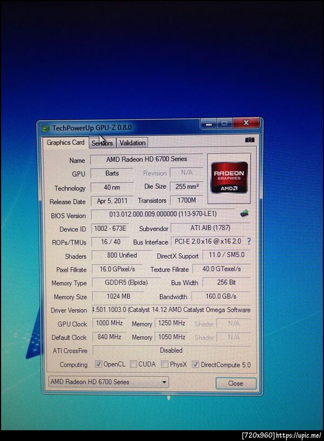Screen dimensions: 324x441
Task: Click the TechPowerUp GPU-Z 0.8.0 title
Action: point(92,128)
